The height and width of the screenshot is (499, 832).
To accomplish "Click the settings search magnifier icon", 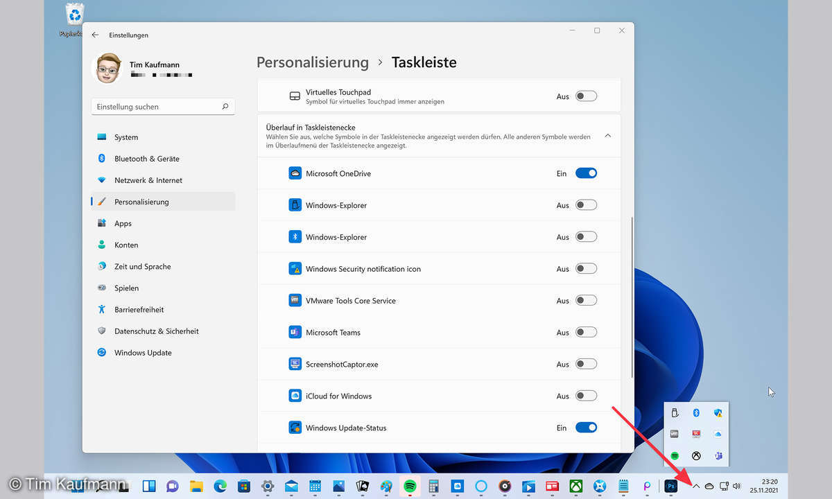I will 225,107.
